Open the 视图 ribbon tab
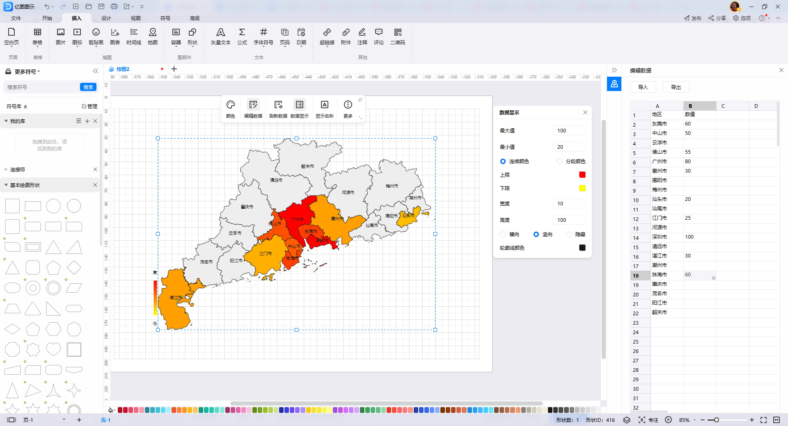The width and height of the screenshot is (788, 426). 135,18
